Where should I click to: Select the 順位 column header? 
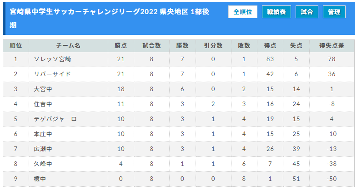coord(16,46)
